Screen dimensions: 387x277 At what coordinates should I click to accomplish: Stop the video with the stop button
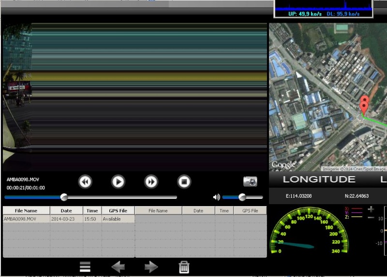184,182
